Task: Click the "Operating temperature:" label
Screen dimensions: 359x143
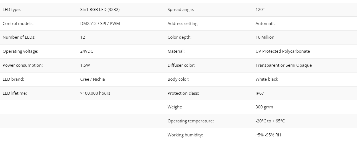Action: coord(191,121)
